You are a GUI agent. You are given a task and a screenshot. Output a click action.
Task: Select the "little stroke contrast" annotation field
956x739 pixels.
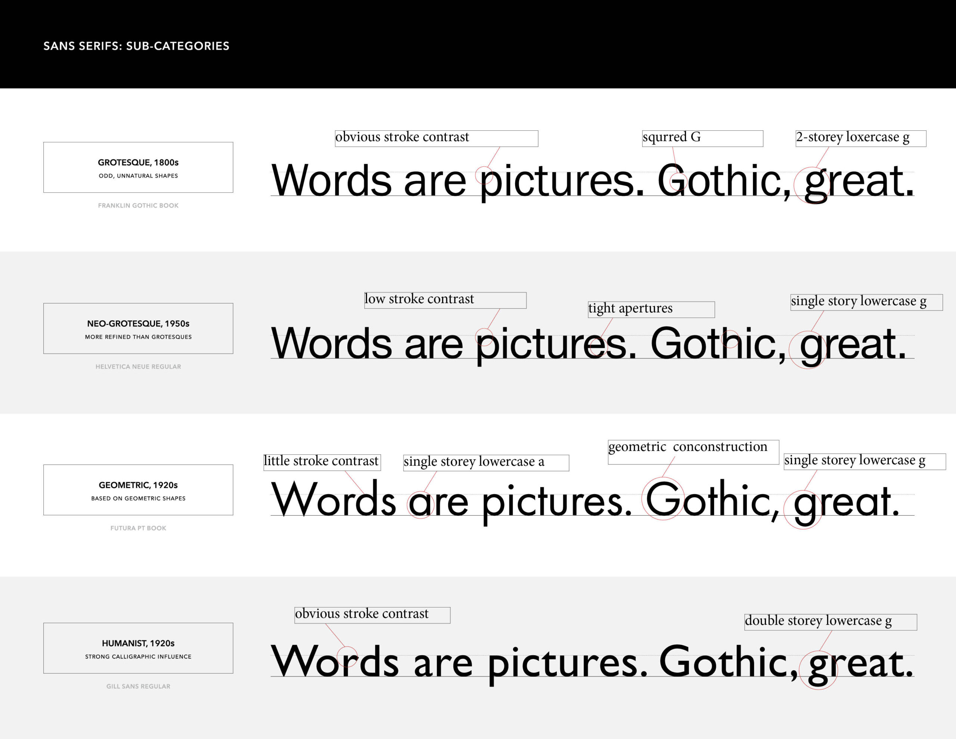point(322,462)
